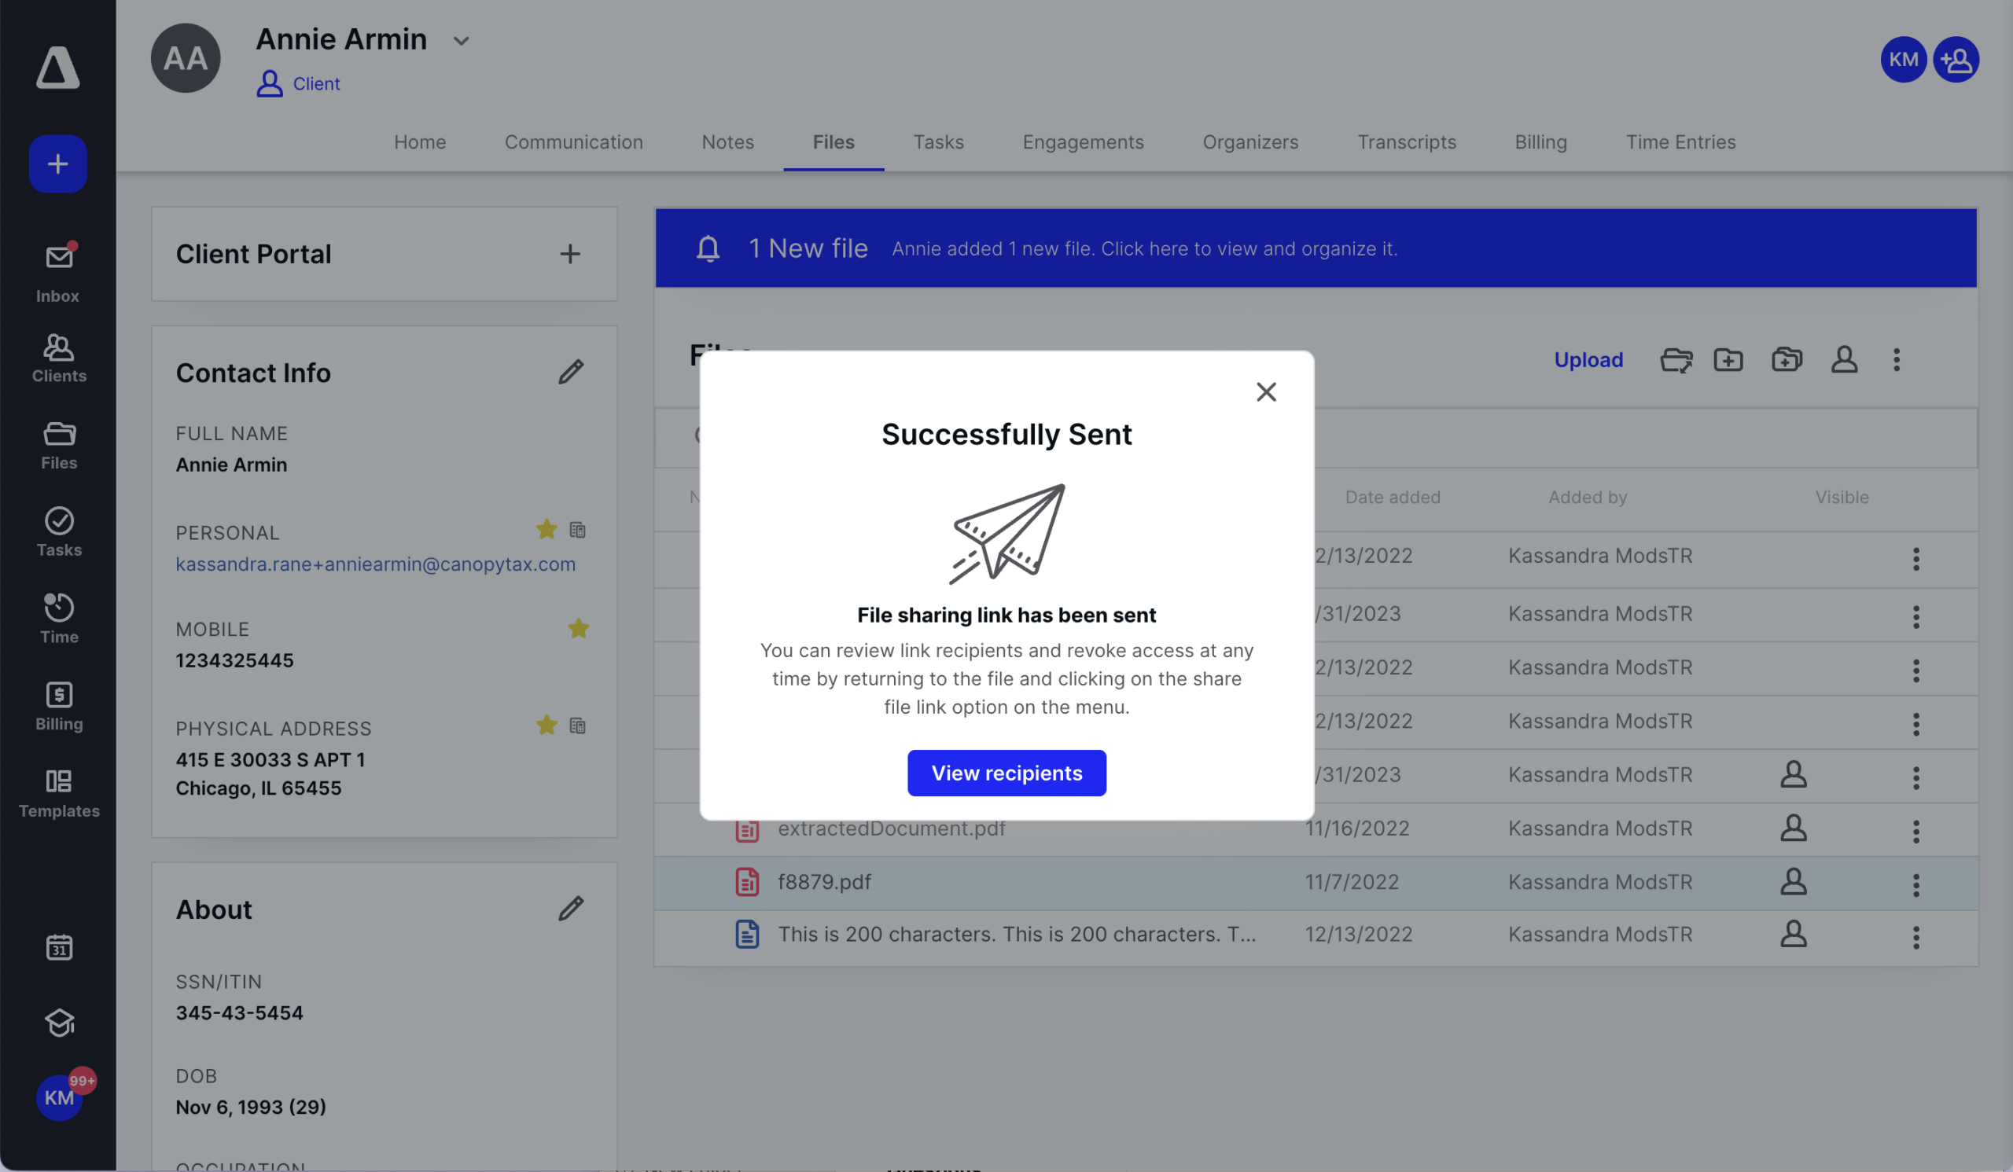Expand the Annie Armin name dropdown

coord(462,40)
